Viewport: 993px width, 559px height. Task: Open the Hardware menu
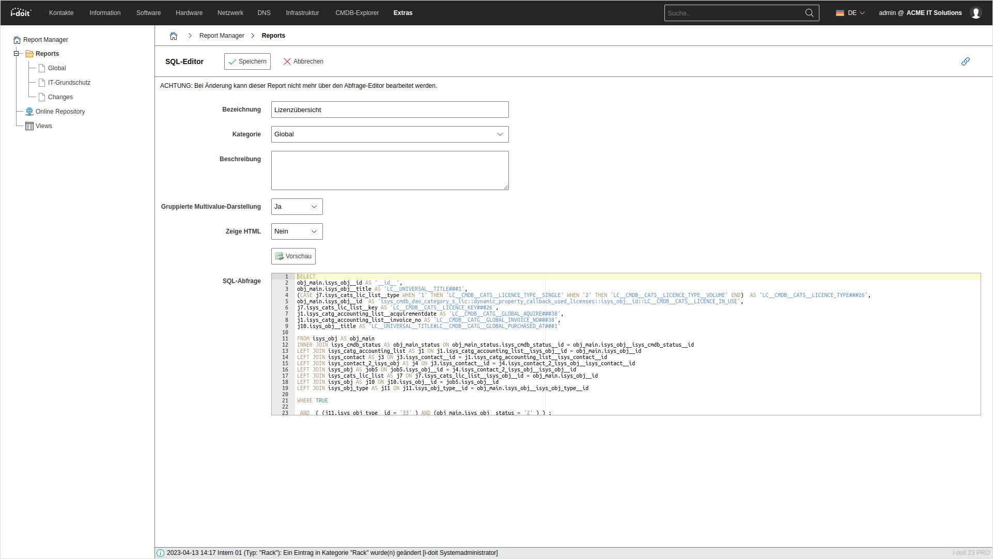189,13
